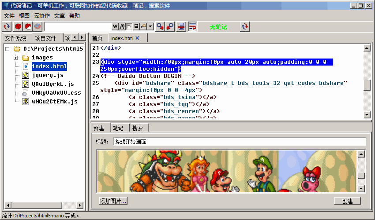Select jquery.js in the file tree

coord(48,75)
